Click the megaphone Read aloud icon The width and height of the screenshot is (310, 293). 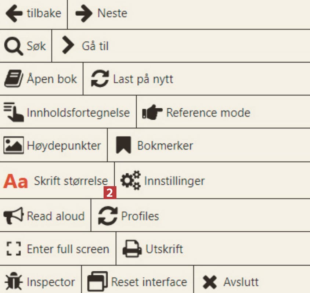tap(13, 216)
